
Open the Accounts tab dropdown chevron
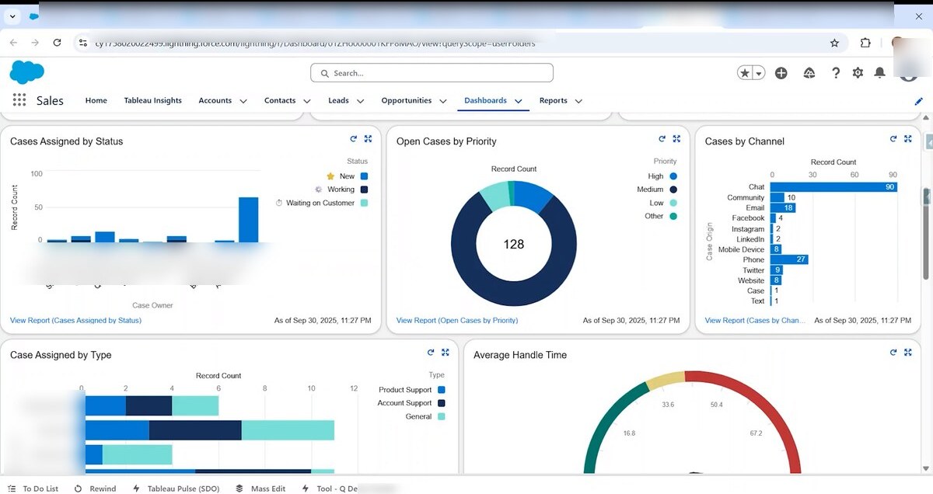243,101
